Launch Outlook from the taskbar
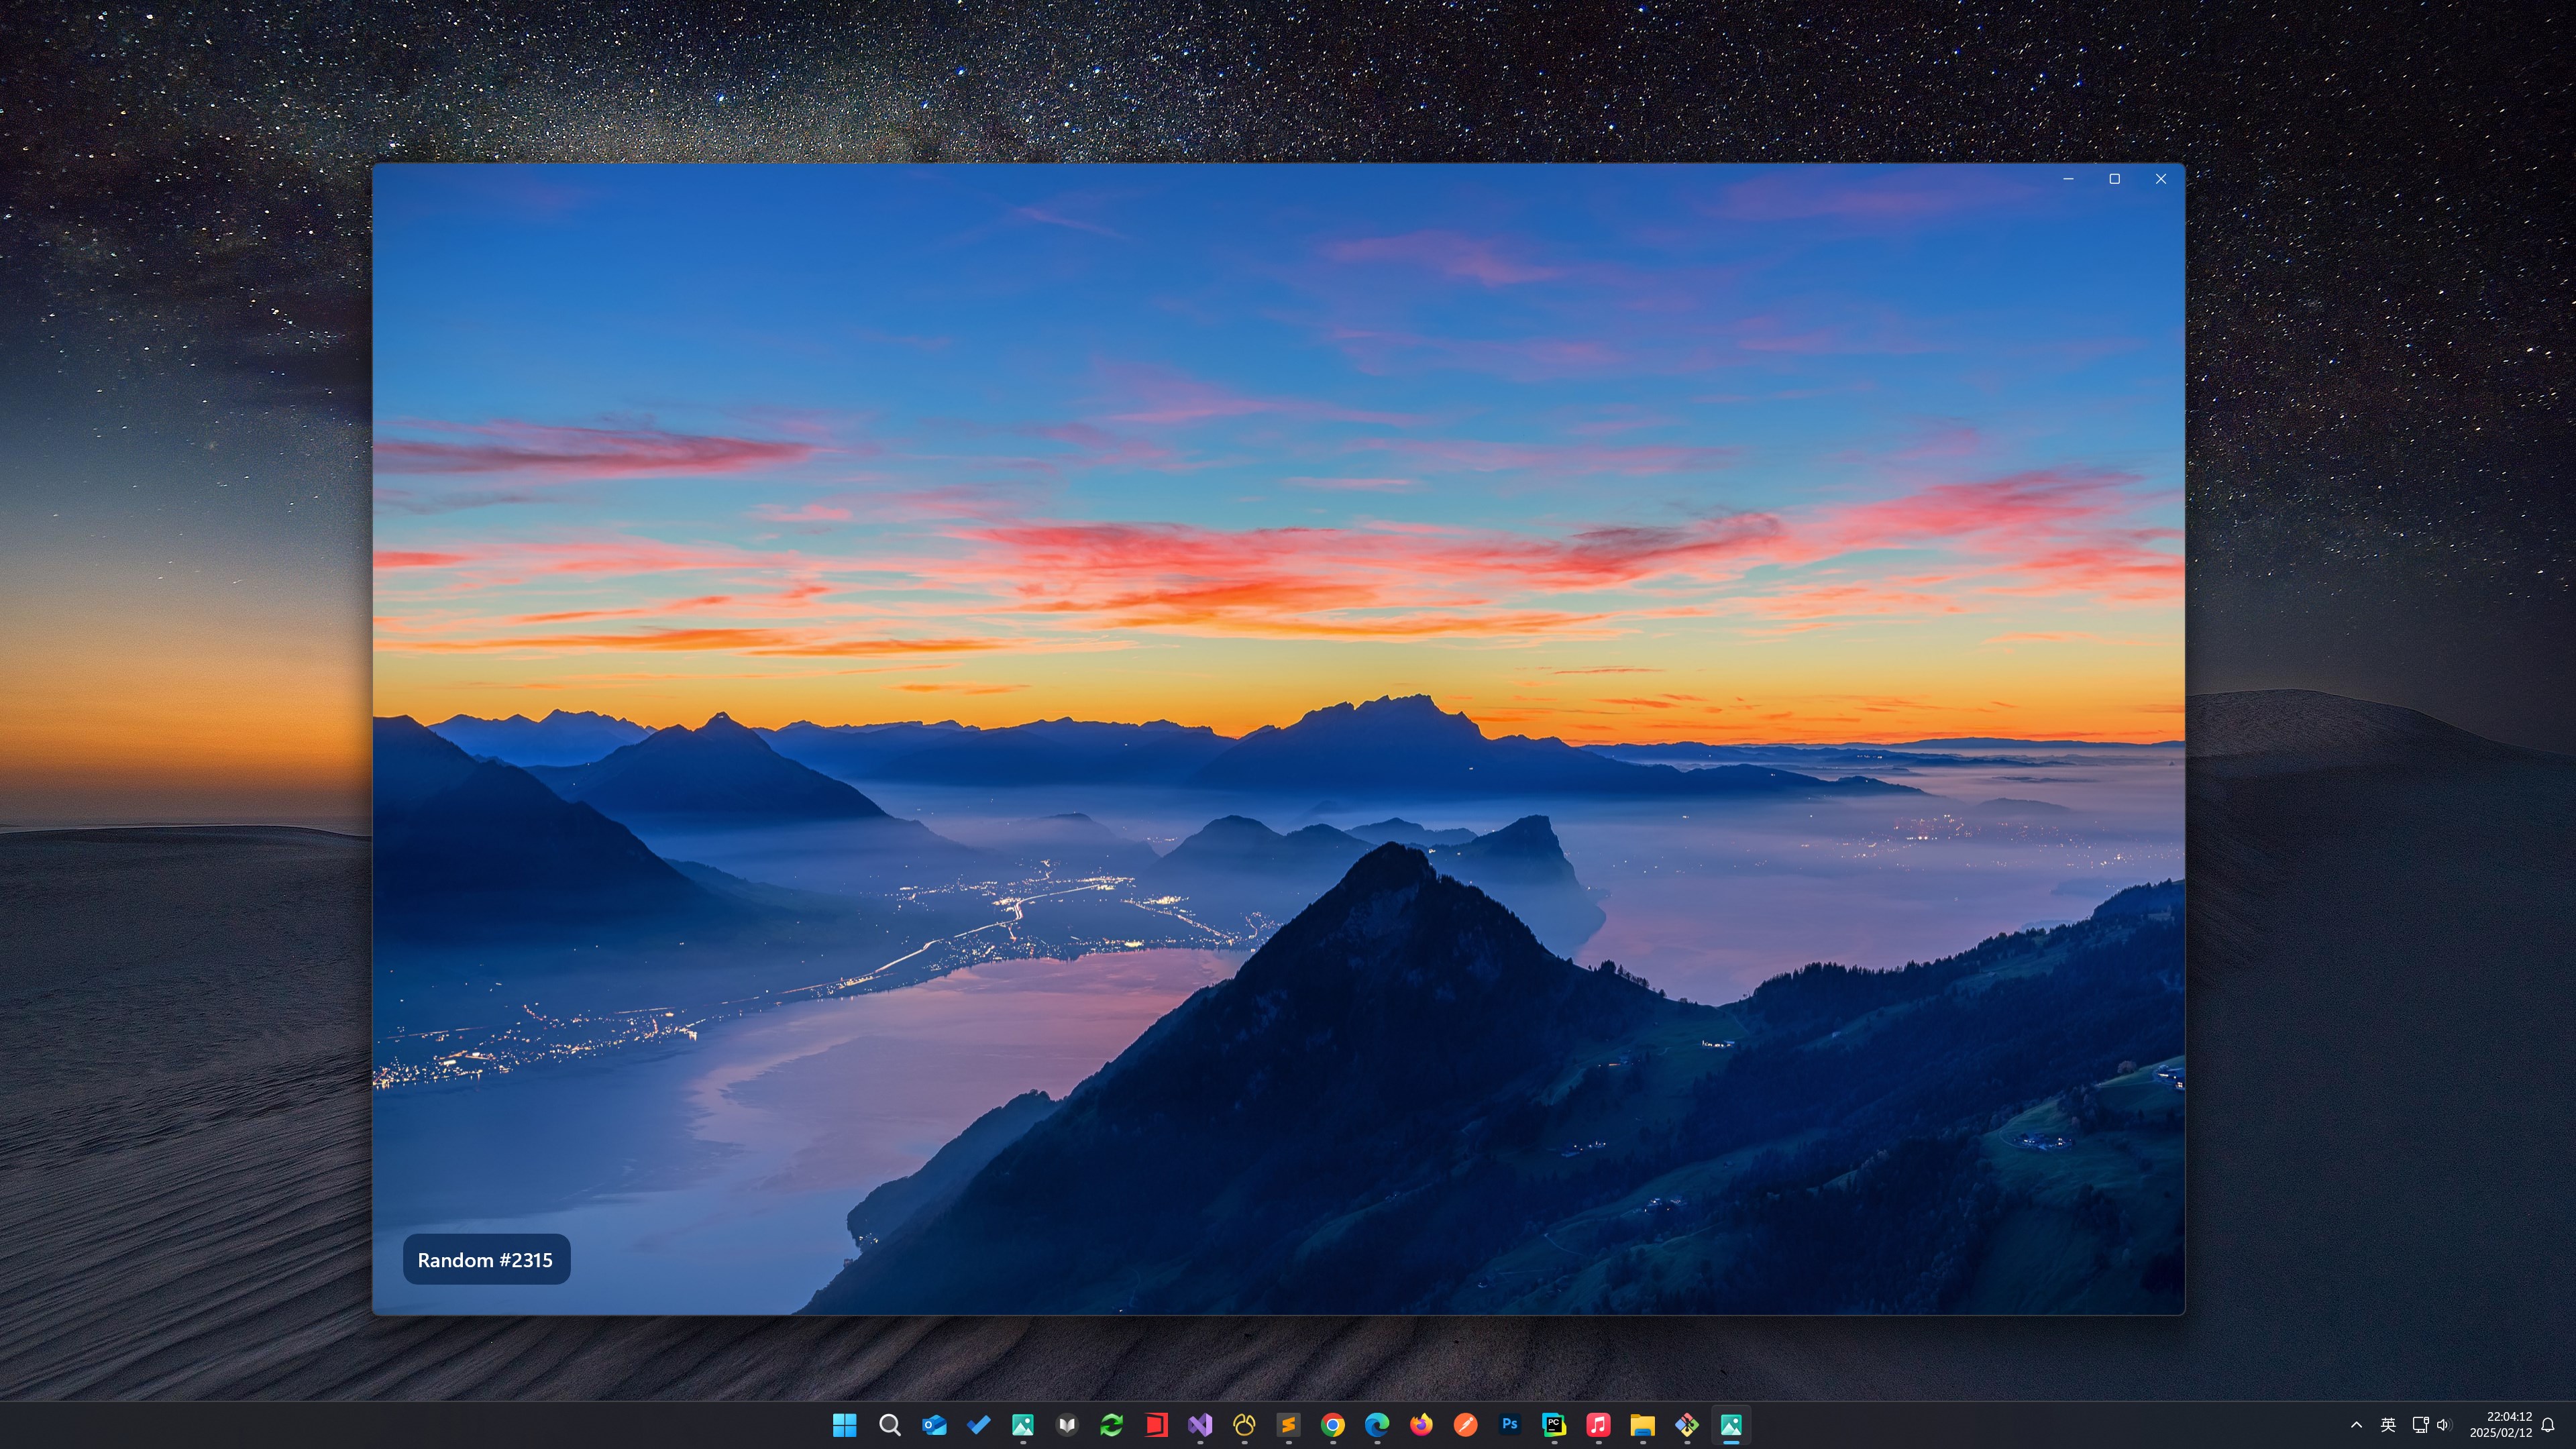The width and height of the screenshot is (2576, 1449). [x=934, y=1425]
